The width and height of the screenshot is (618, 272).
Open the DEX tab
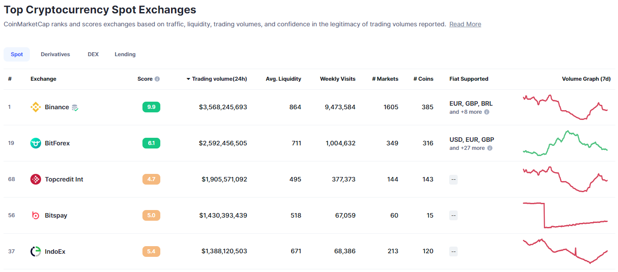pyautogui.click(x=93, y=54)
